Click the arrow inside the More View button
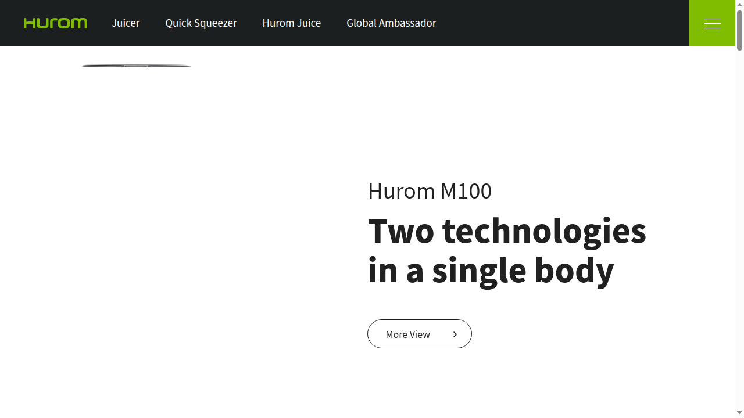744x418 pixels. [455, 334]
